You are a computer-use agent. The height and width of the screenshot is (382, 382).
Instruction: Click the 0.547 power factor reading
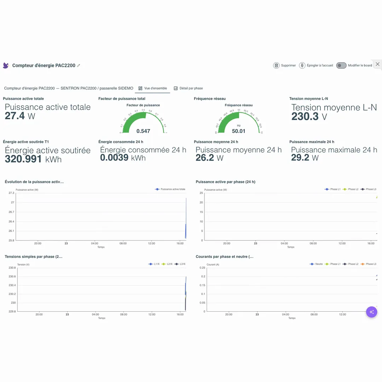tap(143, 131)
